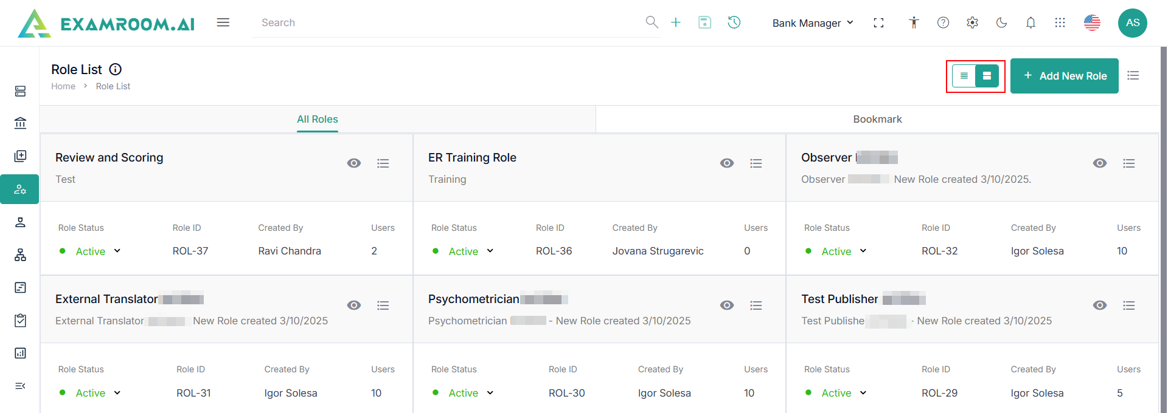Image resolution: width=1168 pixels, height=413 pixels.
Task: Open the language flag selector
Action: tap(1092, 22)
